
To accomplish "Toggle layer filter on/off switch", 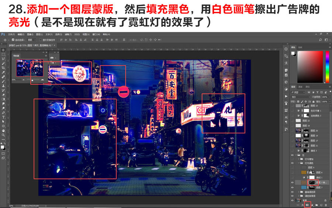I will (x=330, y=92).
